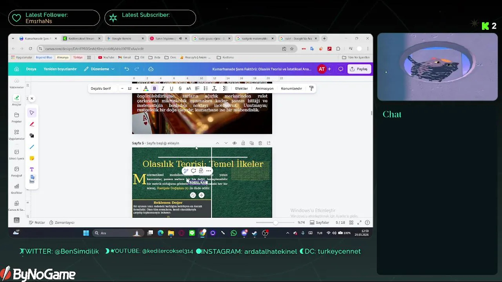Open the text color picker
The width and height of the screenshot is (502, 282).
(x=146, y=89)
